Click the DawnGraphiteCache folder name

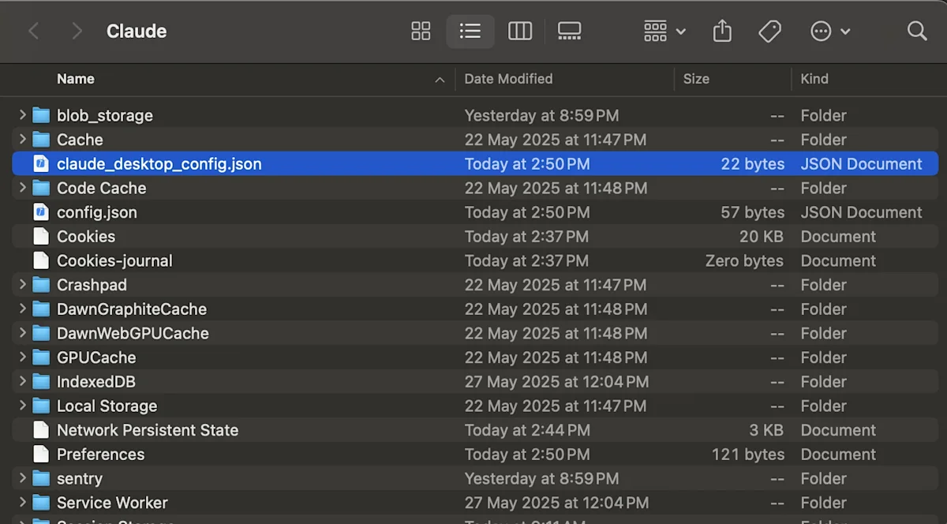tap(132, 309)
